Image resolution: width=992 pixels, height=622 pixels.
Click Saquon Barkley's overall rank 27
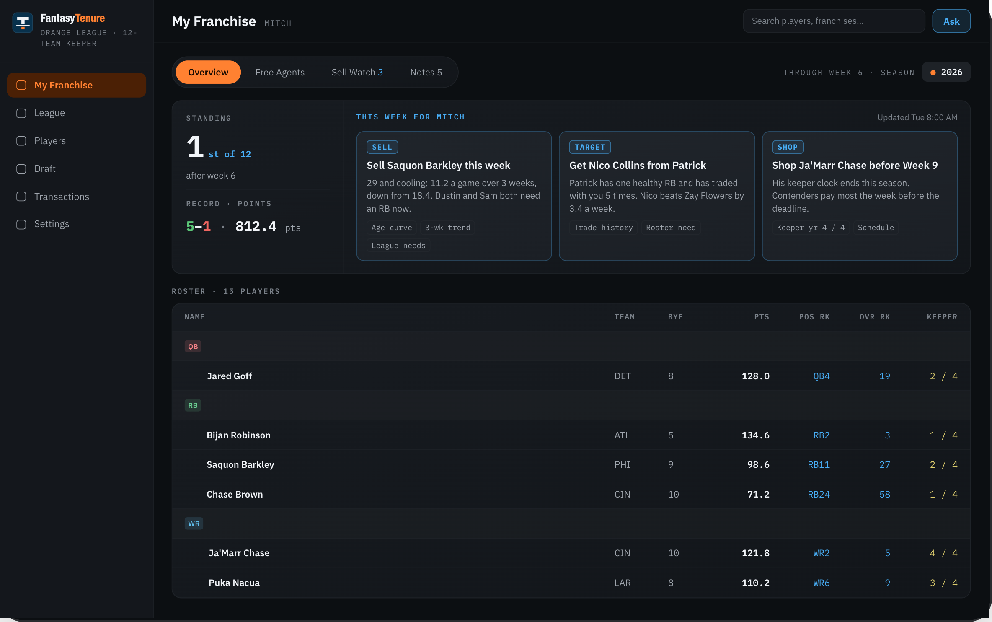tap(884, 464)
